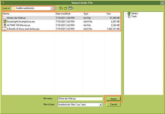The height and width of the screenshot is (114, 165).
Task: Select Trash in the tree panel
Action: coord(134,16)
